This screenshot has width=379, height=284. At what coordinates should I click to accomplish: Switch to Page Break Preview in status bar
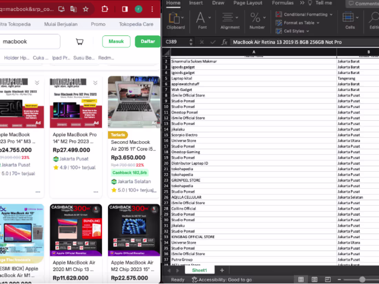coord(328,280)
